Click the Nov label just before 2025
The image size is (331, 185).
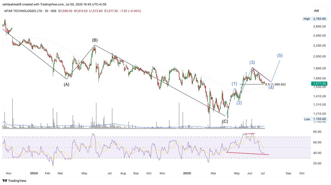162,173
